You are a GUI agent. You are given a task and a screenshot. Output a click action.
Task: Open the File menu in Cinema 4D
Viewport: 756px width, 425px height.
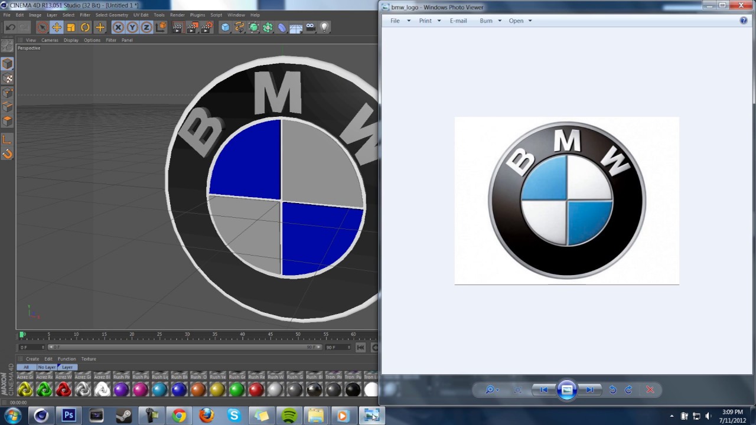pyautogui.click(x=6, y=15)
